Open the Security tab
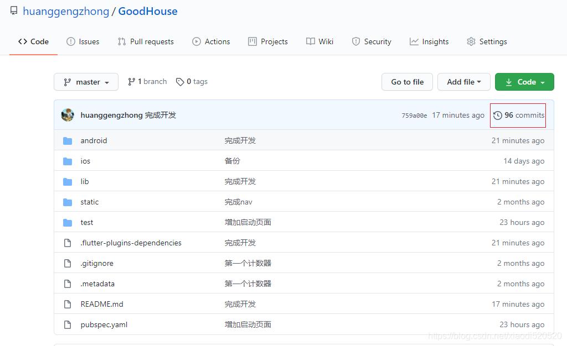Image resolution: width=567 pixels, height=346 pixels. 372,41
